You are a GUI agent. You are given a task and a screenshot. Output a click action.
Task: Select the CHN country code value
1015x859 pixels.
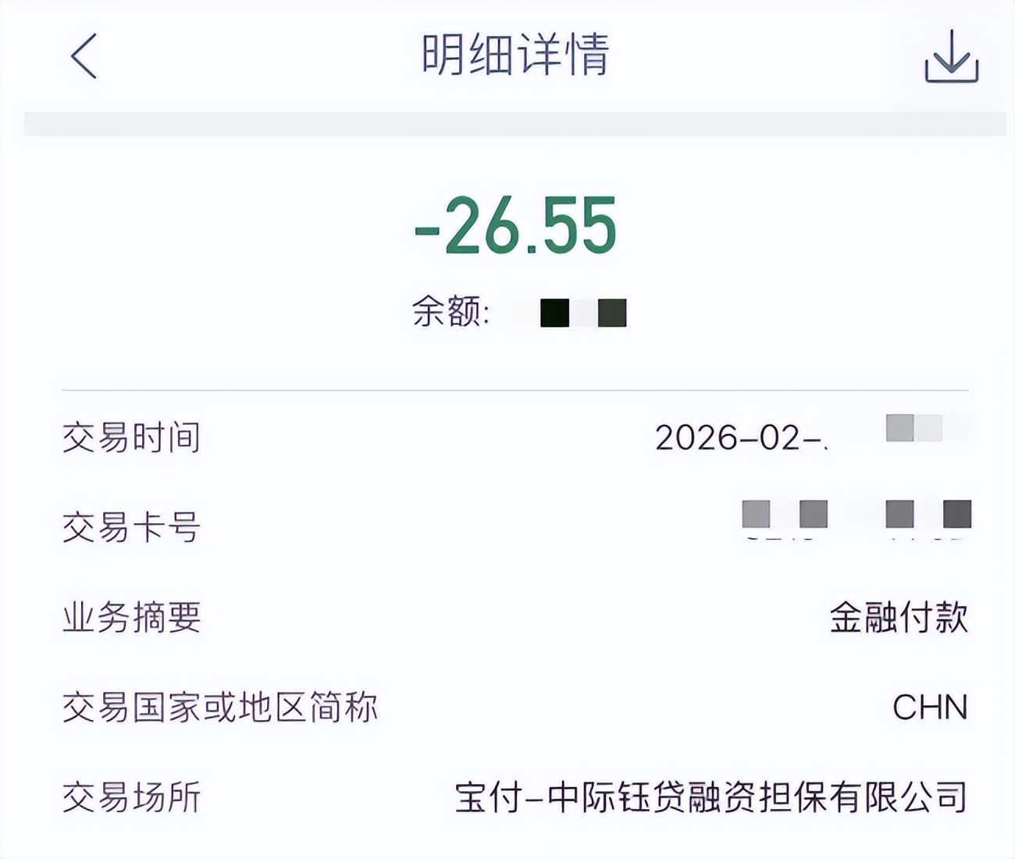point(929,708)
